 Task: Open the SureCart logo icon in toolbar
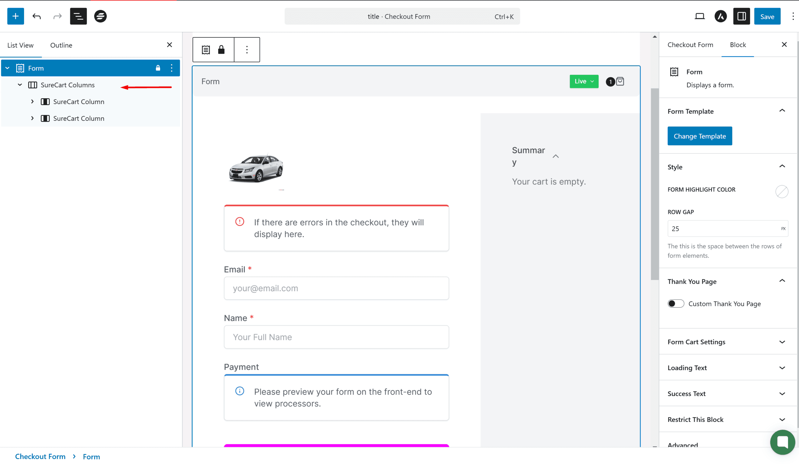point(100,16)
